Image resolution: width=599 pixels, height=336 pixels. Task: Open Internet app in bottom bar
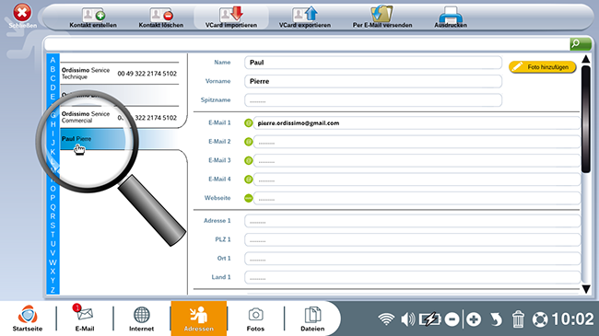point(141,319)
